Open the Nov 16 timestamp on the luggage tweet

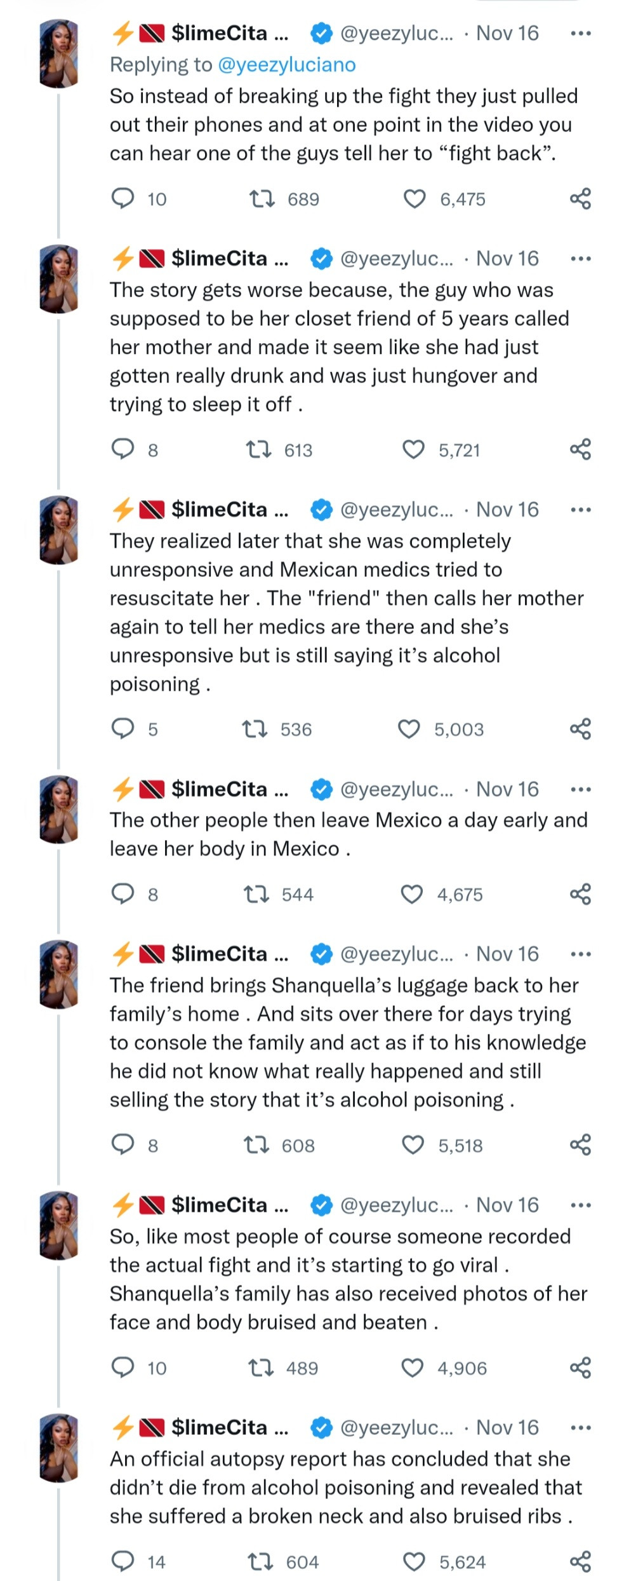(507, 954)
